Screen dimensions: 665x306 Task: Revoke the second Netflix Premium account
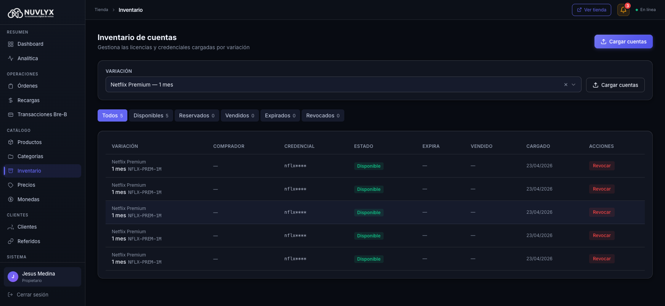602,189
